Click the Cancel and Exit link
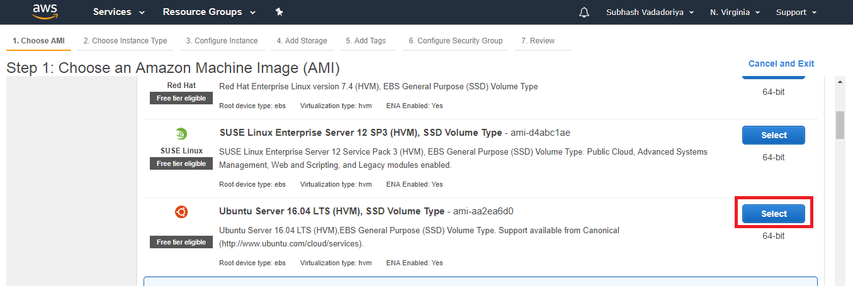This screenshot has height=286, width=853. tap(781, 63)
